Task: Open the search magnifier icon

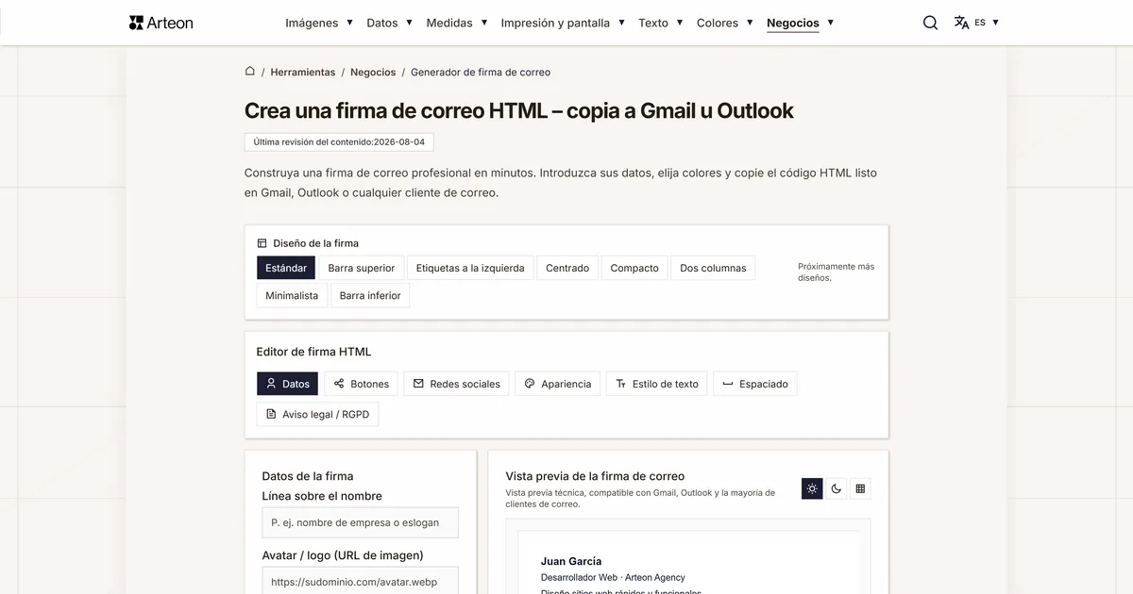Action: pyautogui.click(x=930, y=23)
